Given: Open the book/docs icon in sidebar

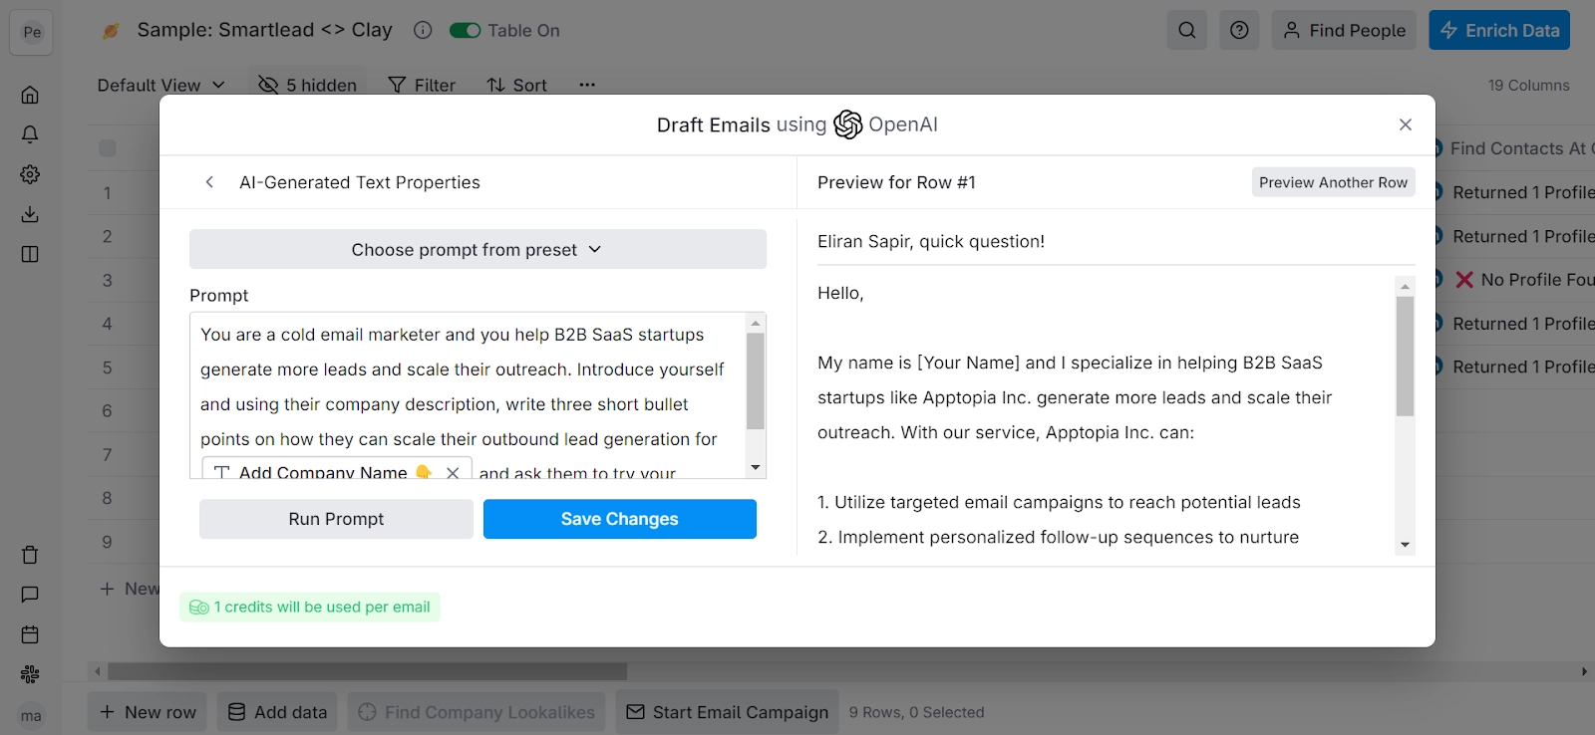Looking at the screenshot, I should 30,254.
